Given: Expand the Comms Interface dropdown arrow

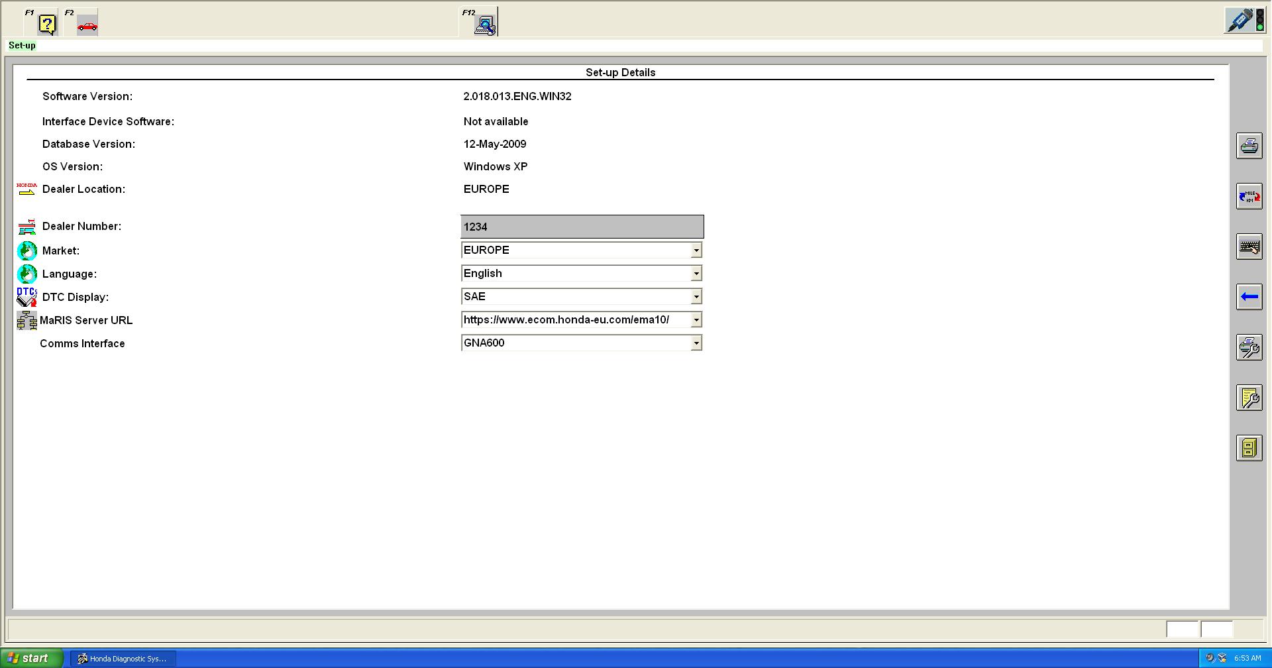Looking at the screenshot, I should pos(696,343).
